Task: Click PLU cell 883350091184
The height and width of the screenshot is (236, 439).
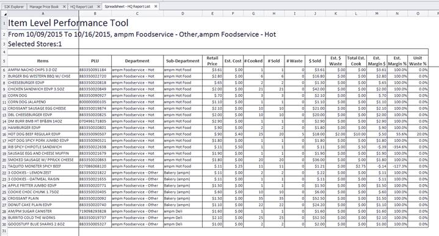Action: (95, 70)
